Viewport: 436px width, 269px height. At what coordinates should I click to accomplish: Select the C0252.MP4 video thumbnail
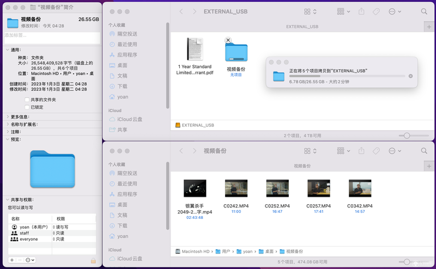277,188
